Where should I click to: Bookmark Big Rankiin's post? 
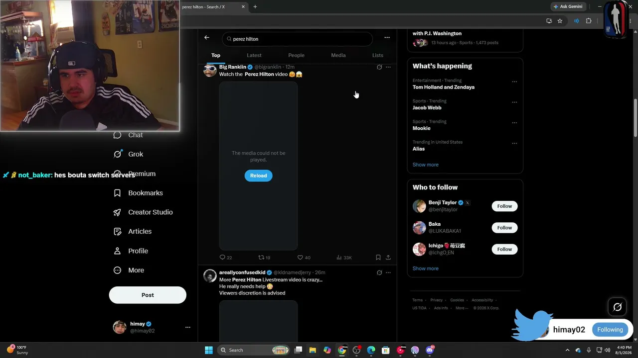378,258
